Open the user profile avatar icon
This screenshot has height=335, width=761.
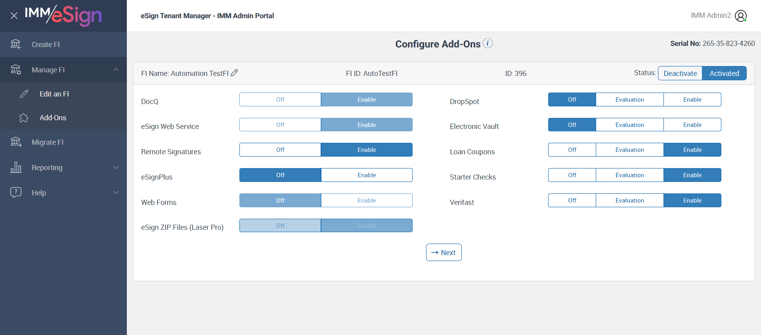pos(740,16)
